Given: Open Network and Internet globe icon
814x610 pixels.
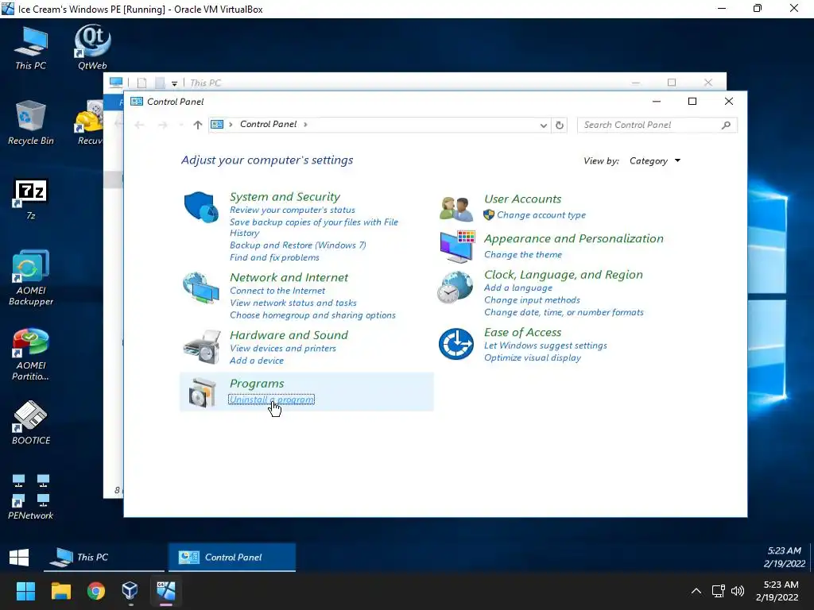Looking at the screenshot, I should click(201, 288).
